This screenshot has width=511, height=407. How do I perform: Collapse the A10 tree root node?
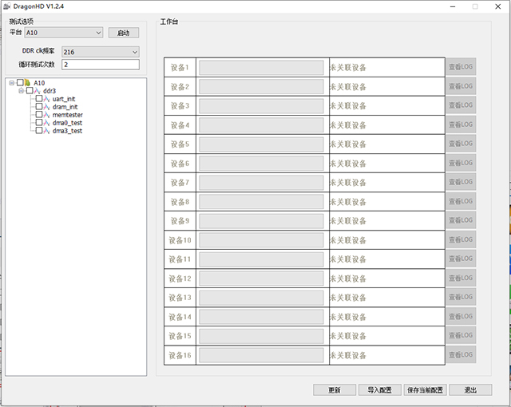12,83
